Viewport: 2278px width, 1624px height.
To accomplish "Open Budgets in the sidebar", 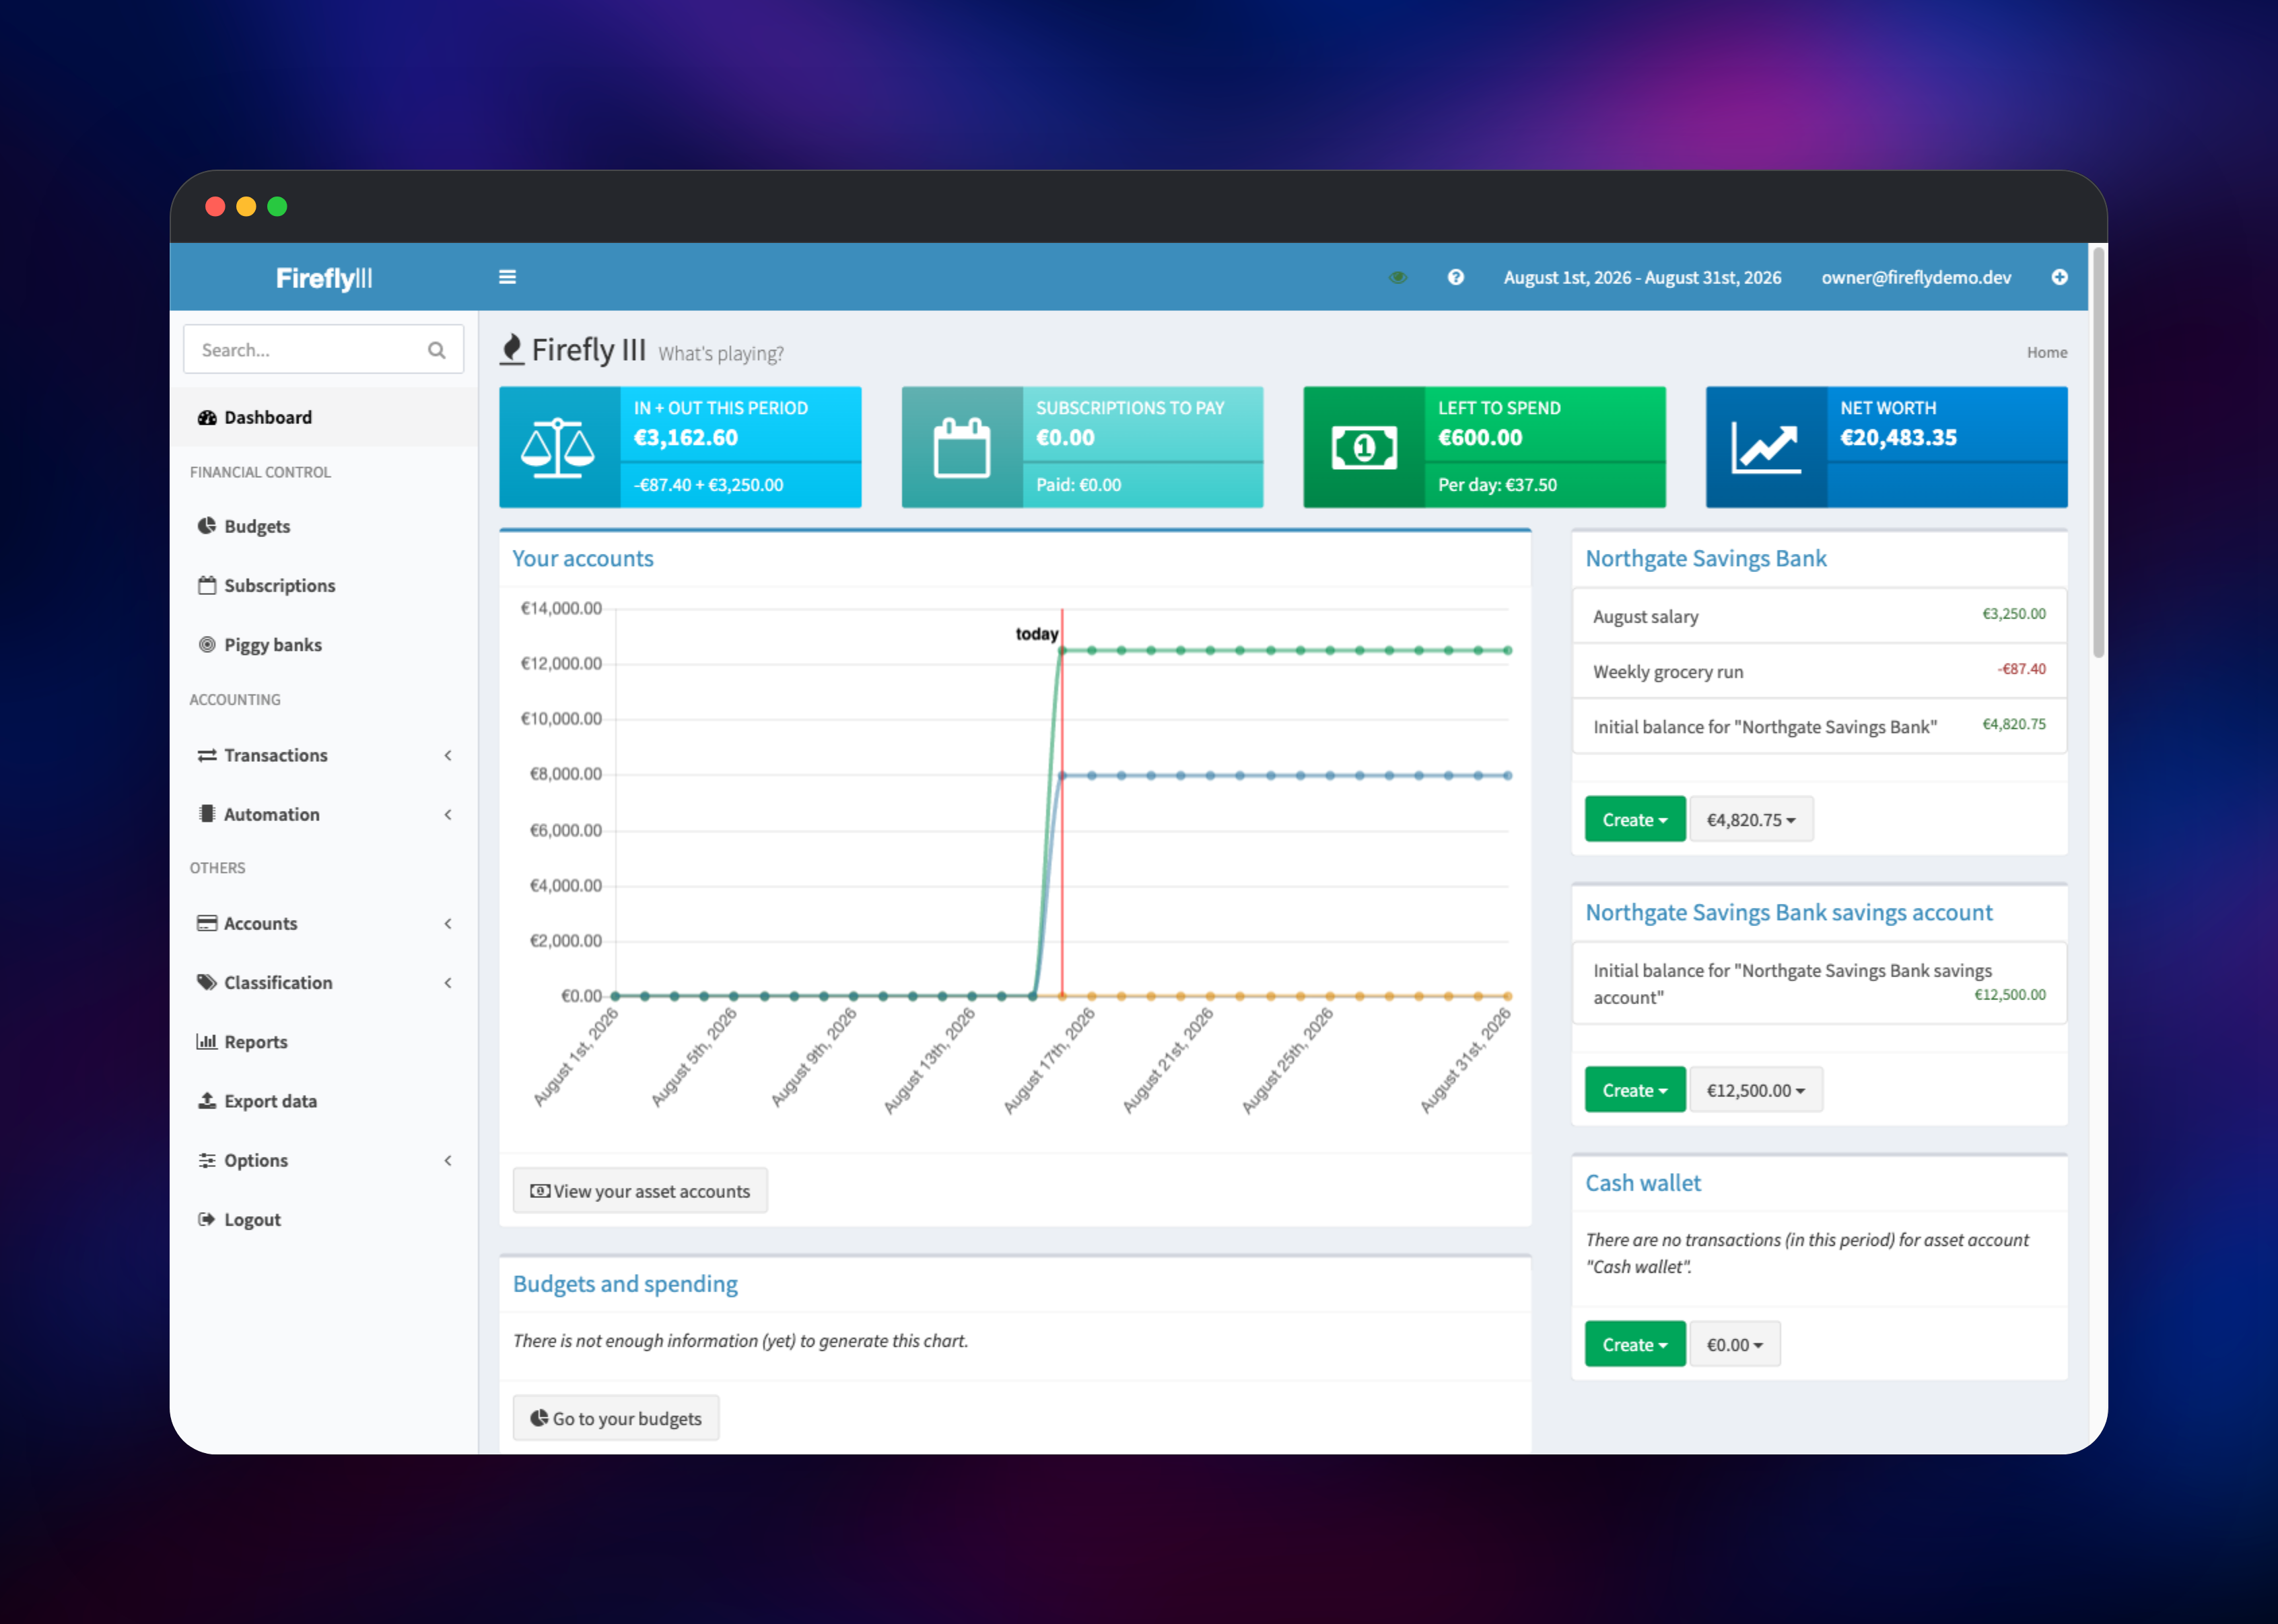I will tap(324, 526).
